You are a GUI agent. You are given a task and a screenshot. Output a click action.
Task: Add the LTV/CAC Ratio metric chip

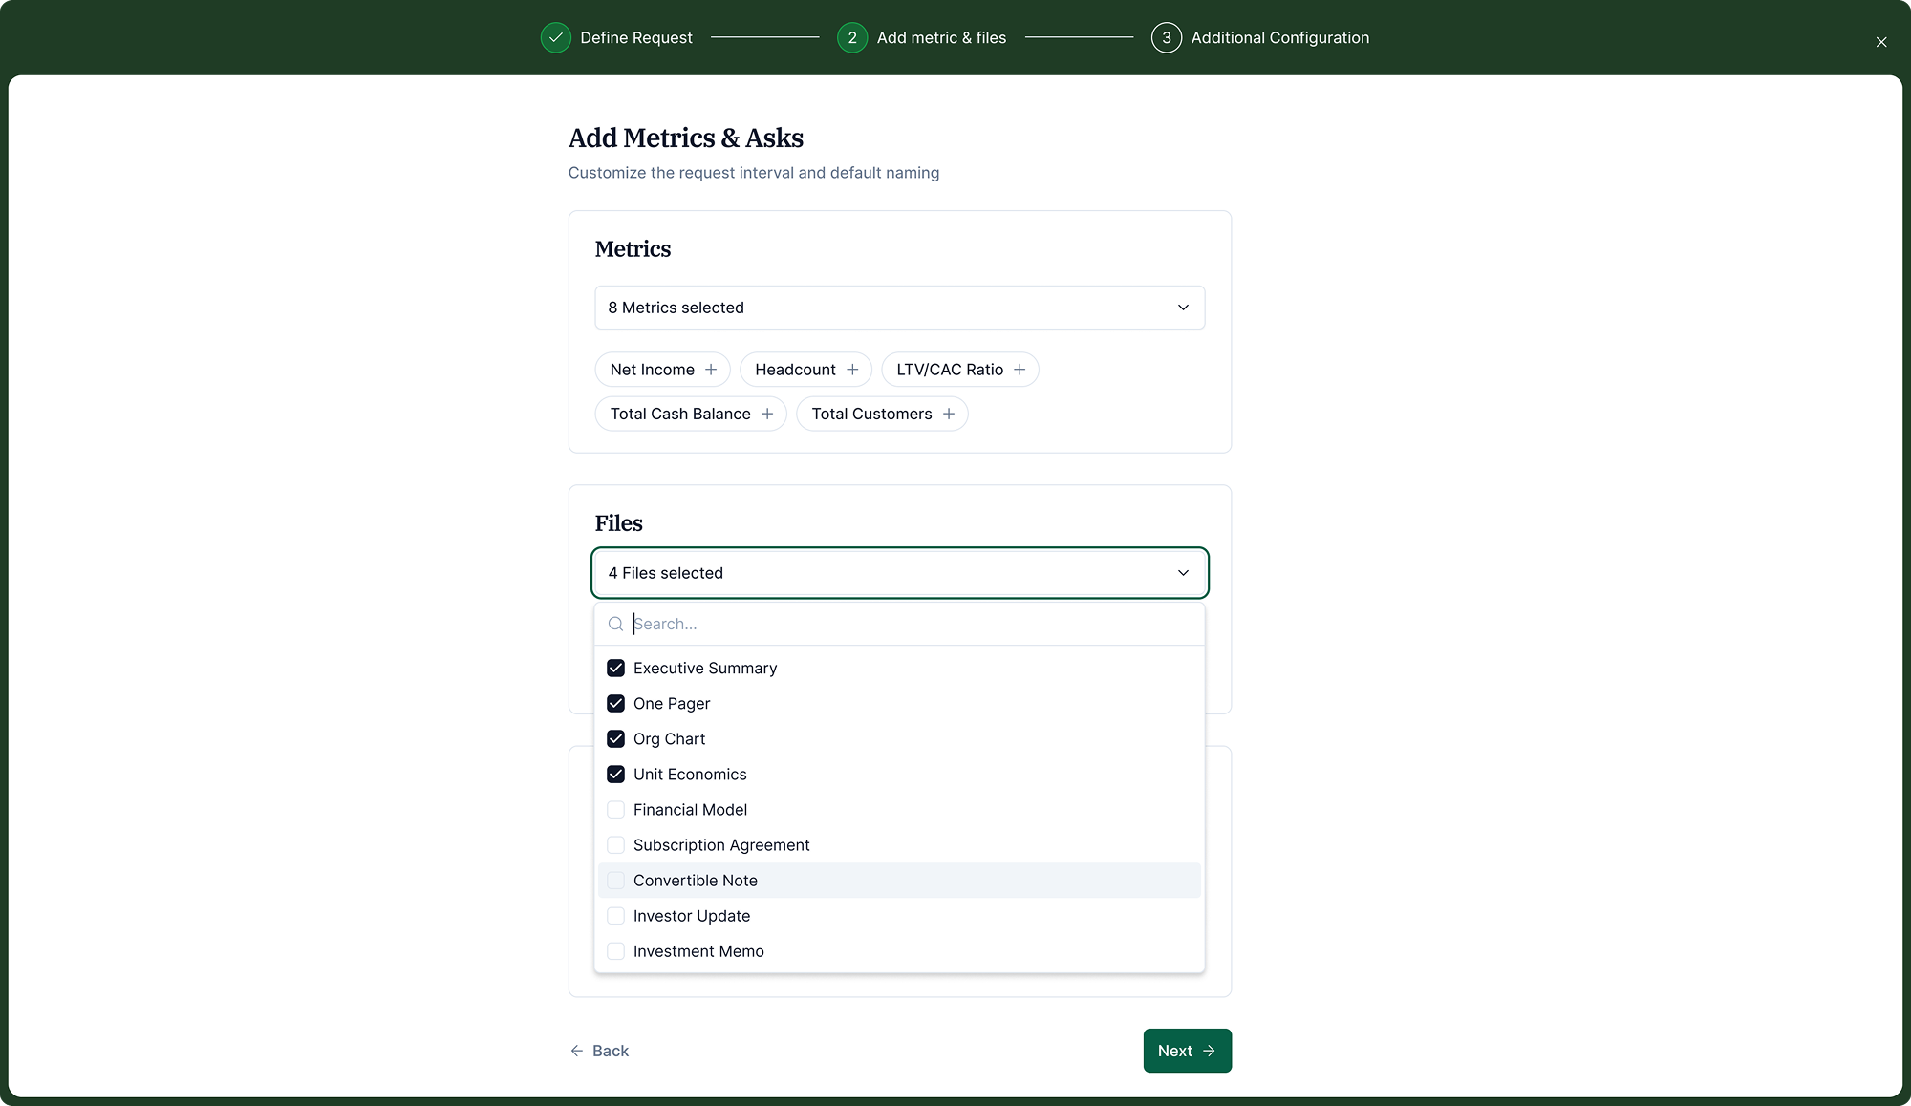(x=959, y=370)
